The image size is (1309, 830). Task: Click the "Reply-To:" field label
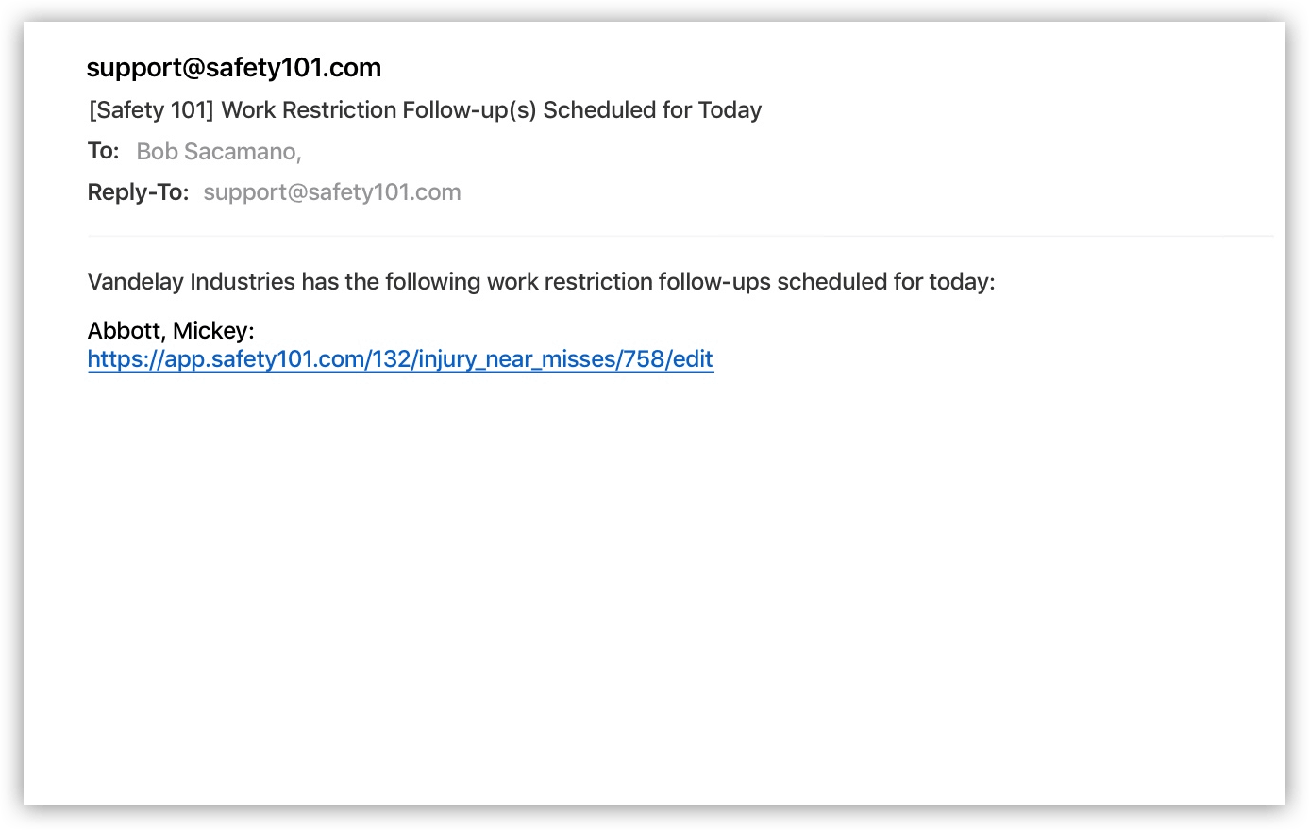click(x=139, y=192)
